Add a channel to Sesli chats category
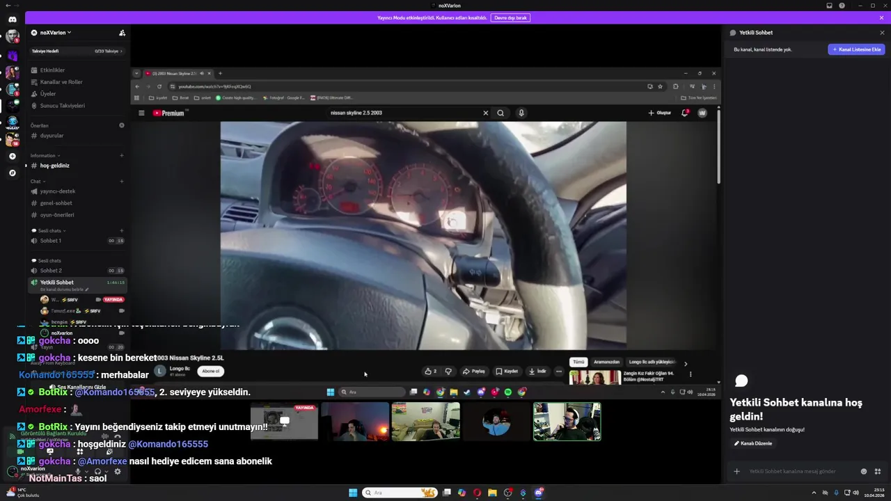This screenshot has width=891, height=501. coord(122,231)
